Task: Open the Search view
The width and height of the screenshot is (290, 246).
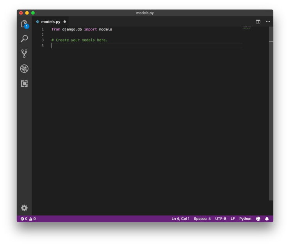Action: point(24,39)
